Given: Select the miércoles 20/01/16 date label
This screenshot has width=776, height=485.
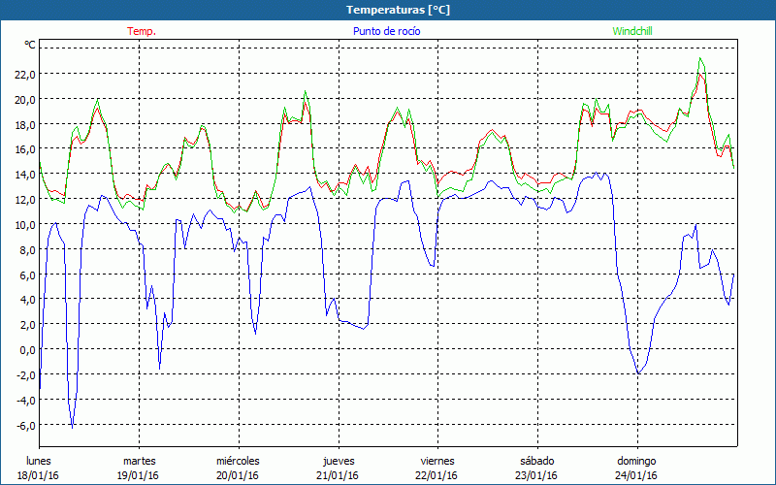Looking at the screenshot, I should tap(238, 468).
